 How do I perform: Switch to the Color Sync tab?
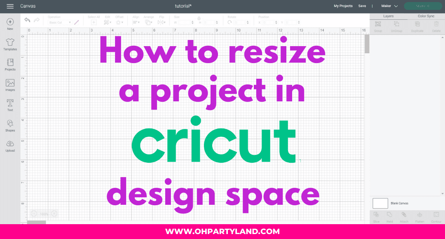(426, 16)
